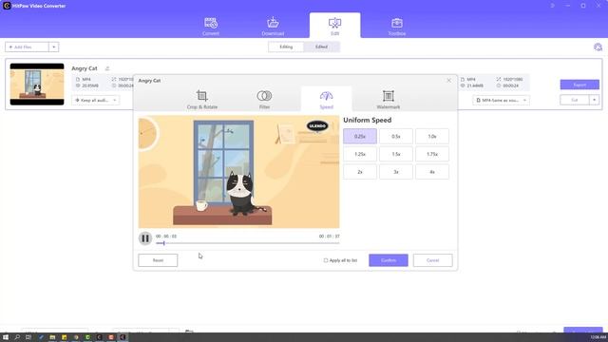Select the Speed tab in dialog
The width and height of the screenshot is (608, 342).
[x=326, y=99]
